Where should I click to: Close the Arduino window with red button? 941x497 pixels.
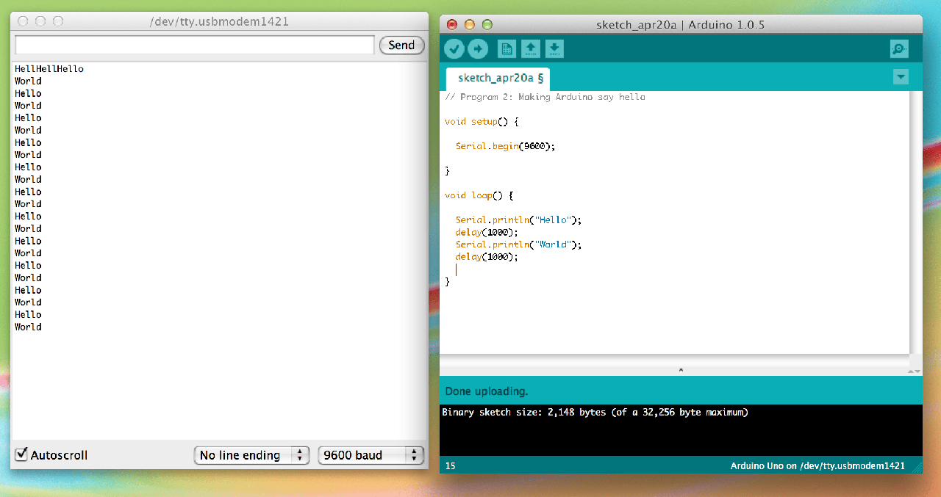click(452, 25)
